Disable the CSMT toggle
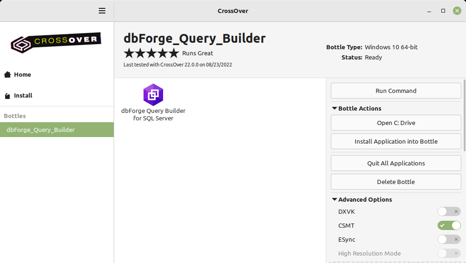 [x=449, y=225]
